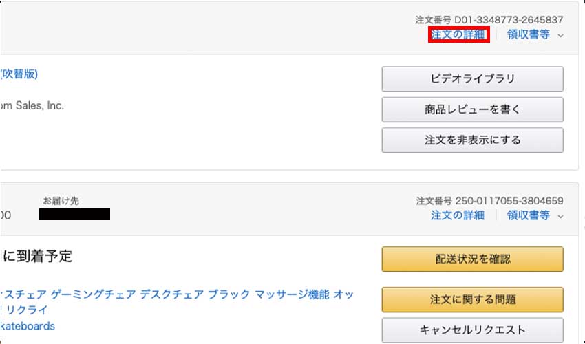Click order number text 250-0117055-3804659
The image size is (585, 344).
pos(489,201)
